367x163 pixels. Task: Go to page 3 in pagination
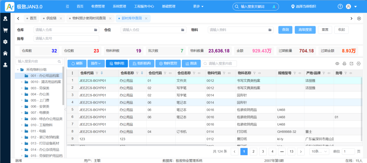tap(263, 151)
